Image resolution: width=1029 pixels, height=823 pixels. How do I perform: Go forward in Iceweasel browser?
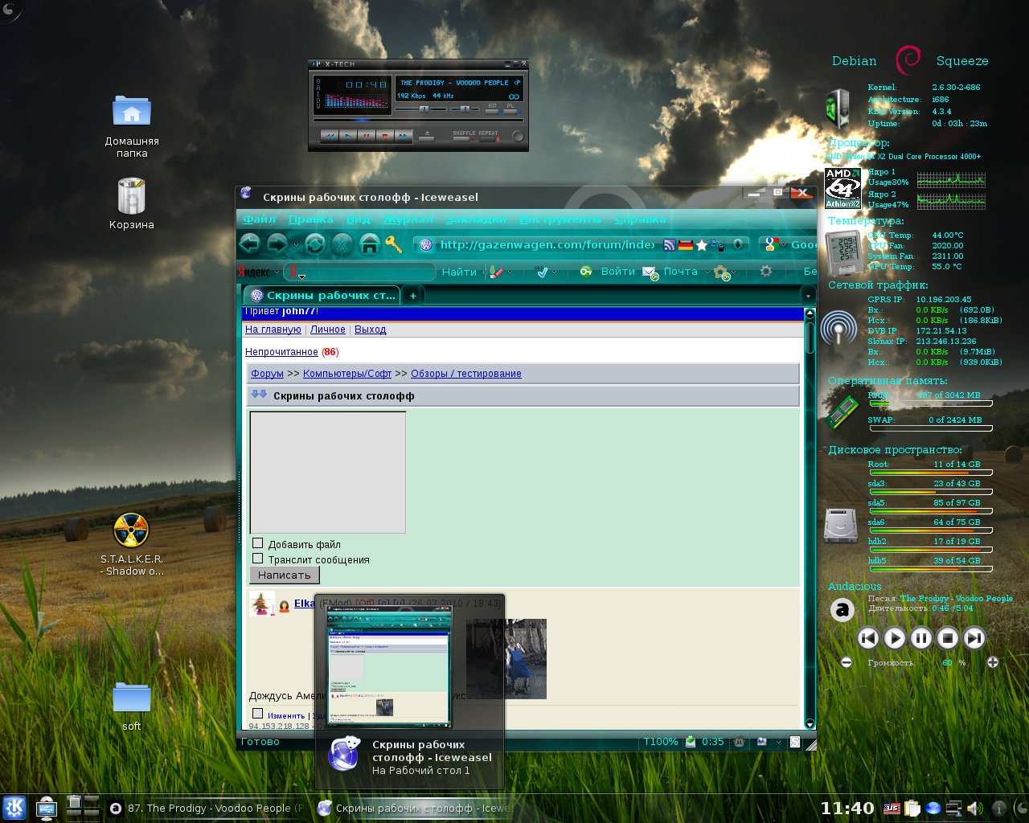point(277,244)
